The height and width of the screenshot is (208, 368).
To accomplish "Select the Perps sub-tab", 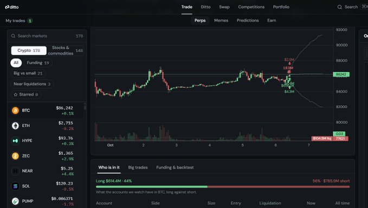I will pyautogui.click(x=200, y=21).
